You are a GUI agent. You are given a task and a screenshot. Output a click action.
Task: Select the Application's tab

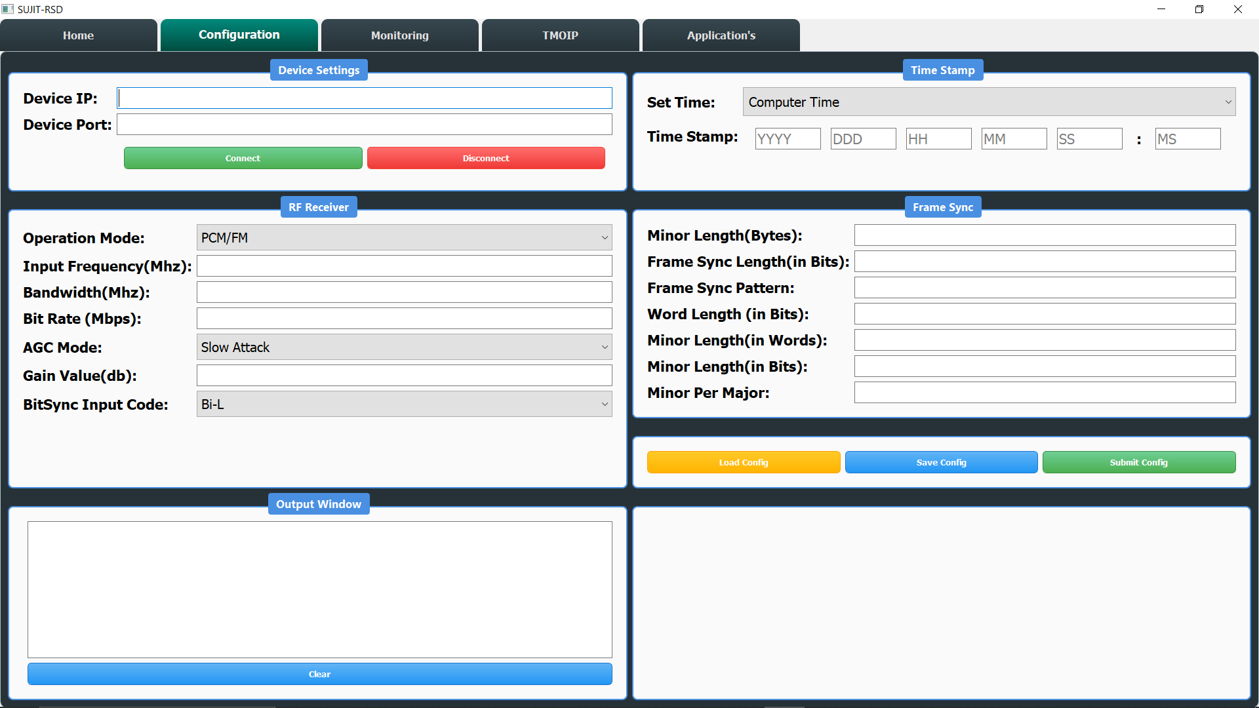pyautogui.click(x=721, y=35)
